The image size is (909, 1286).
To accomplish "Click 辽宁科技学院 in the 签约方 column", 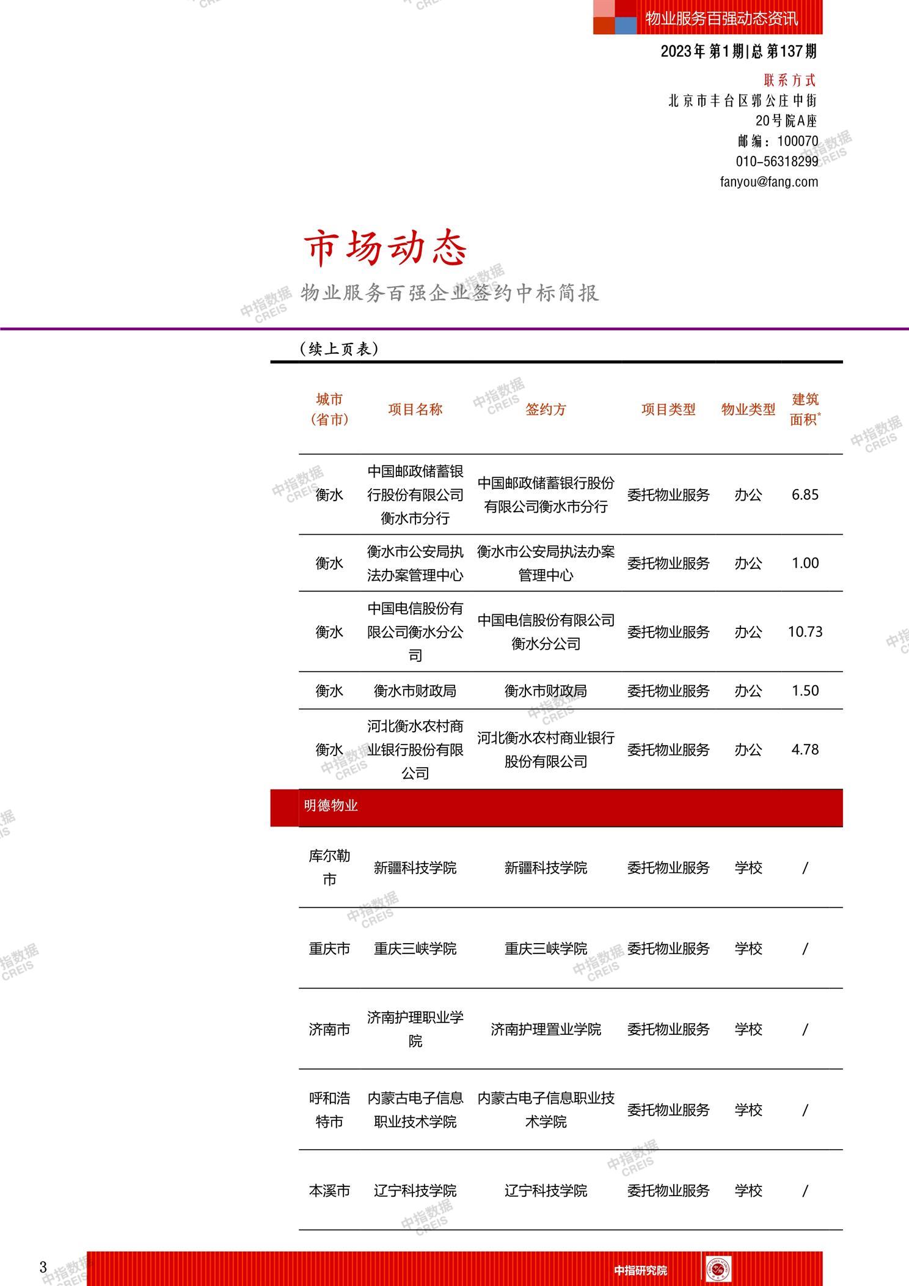I will (546, 1191).
